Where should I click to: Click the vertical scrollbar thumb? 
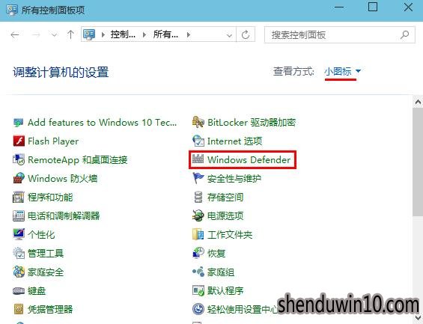pos(418,161)
